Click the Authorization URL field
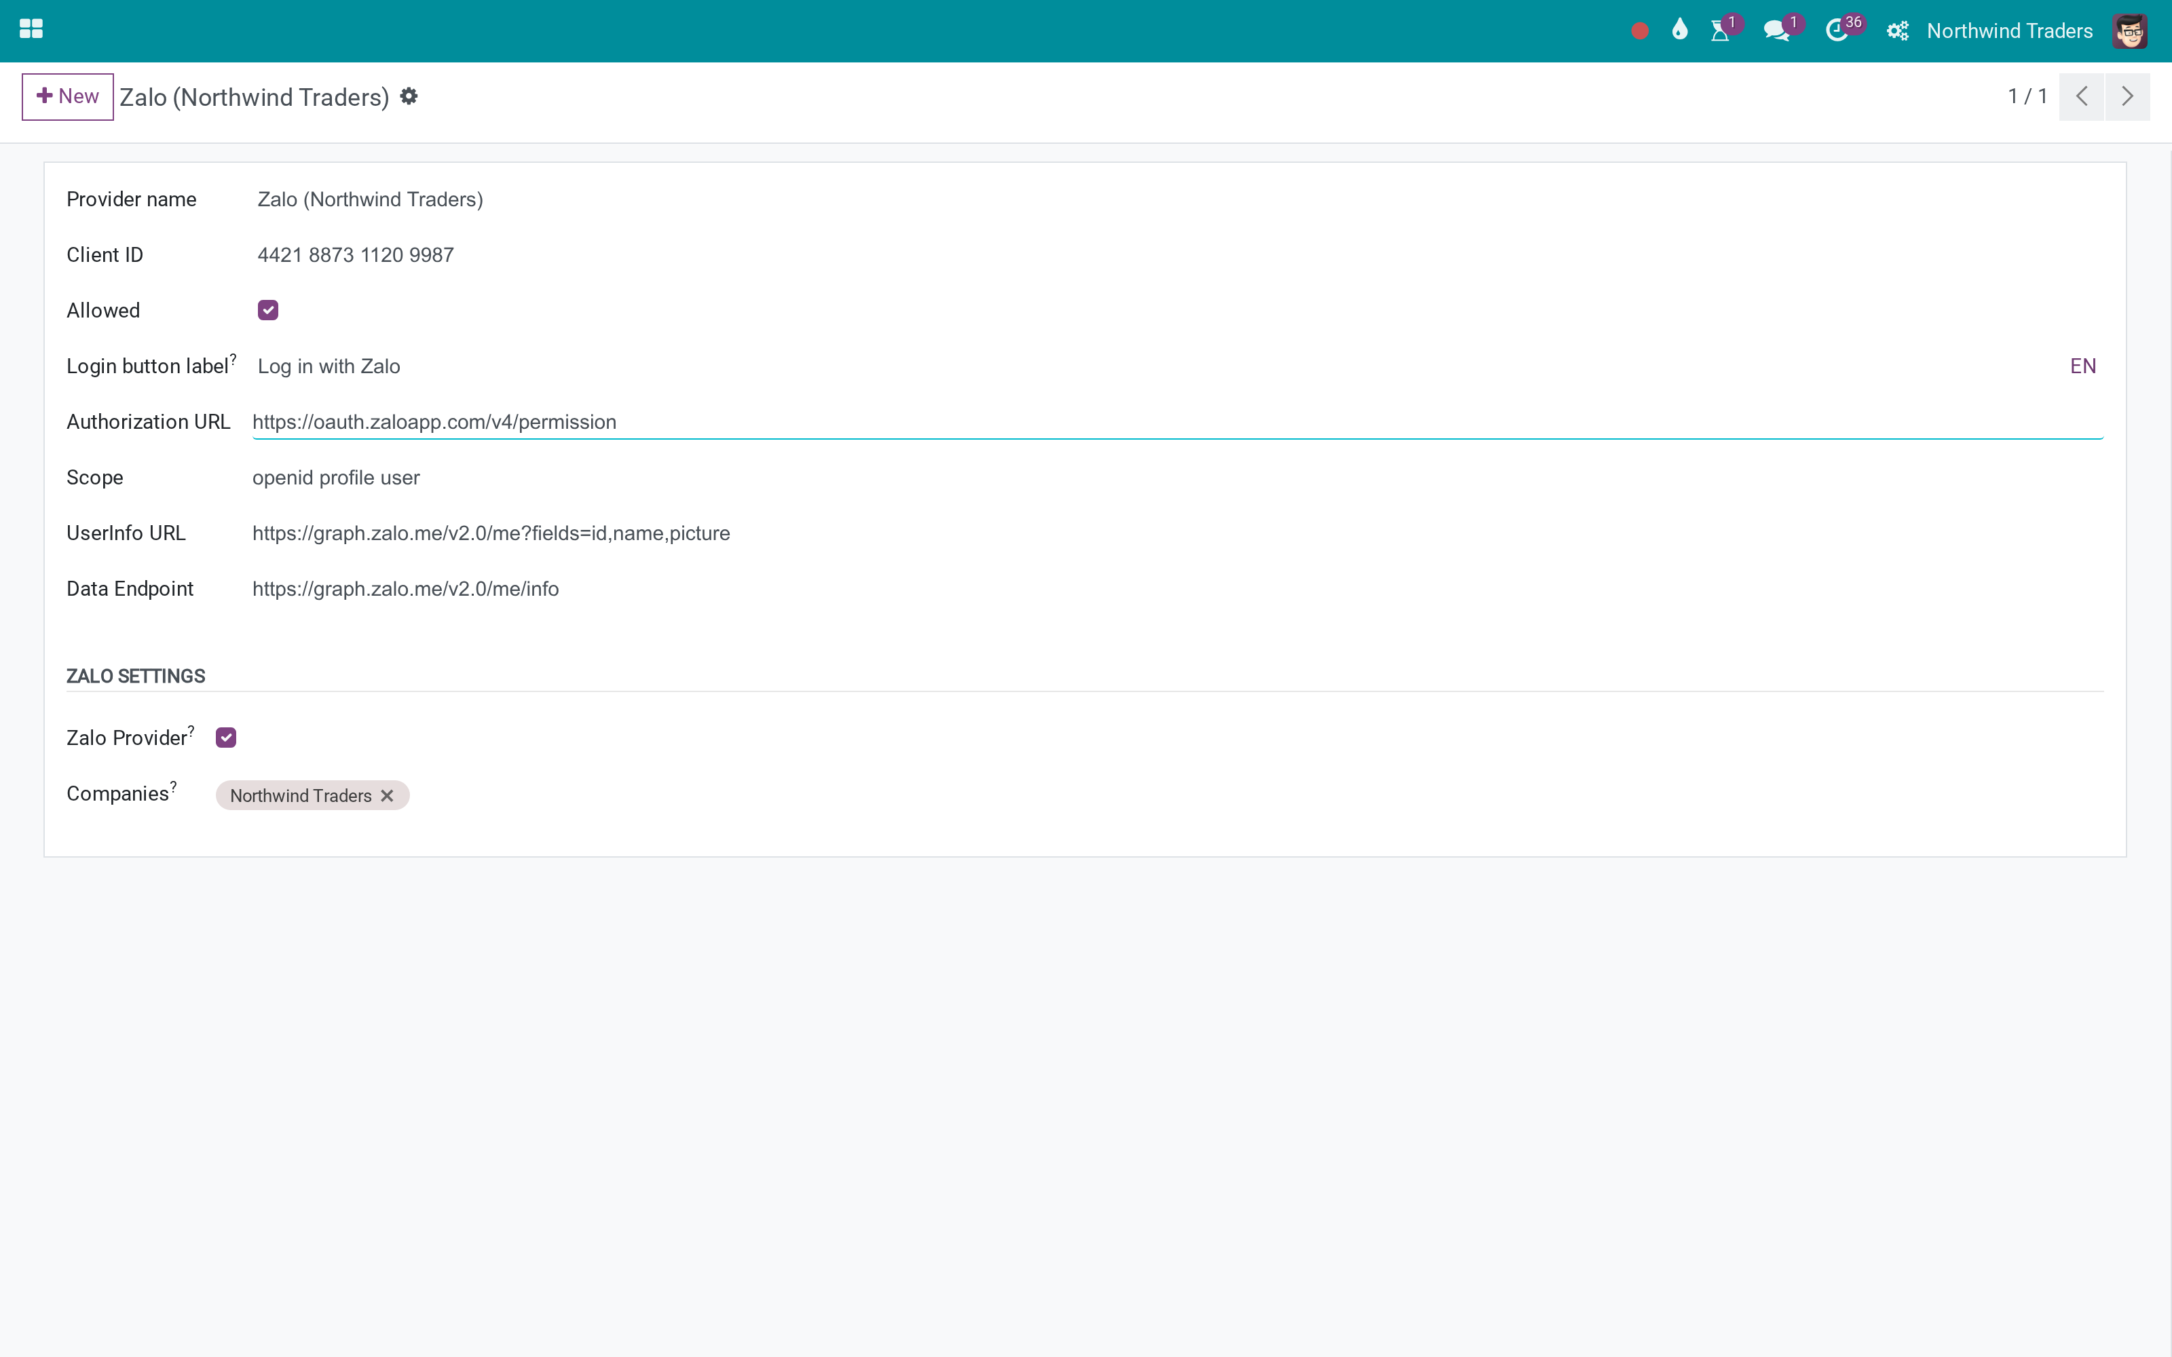The width and height of the screenshot is (2172, 1357). tap(1178, 422)
